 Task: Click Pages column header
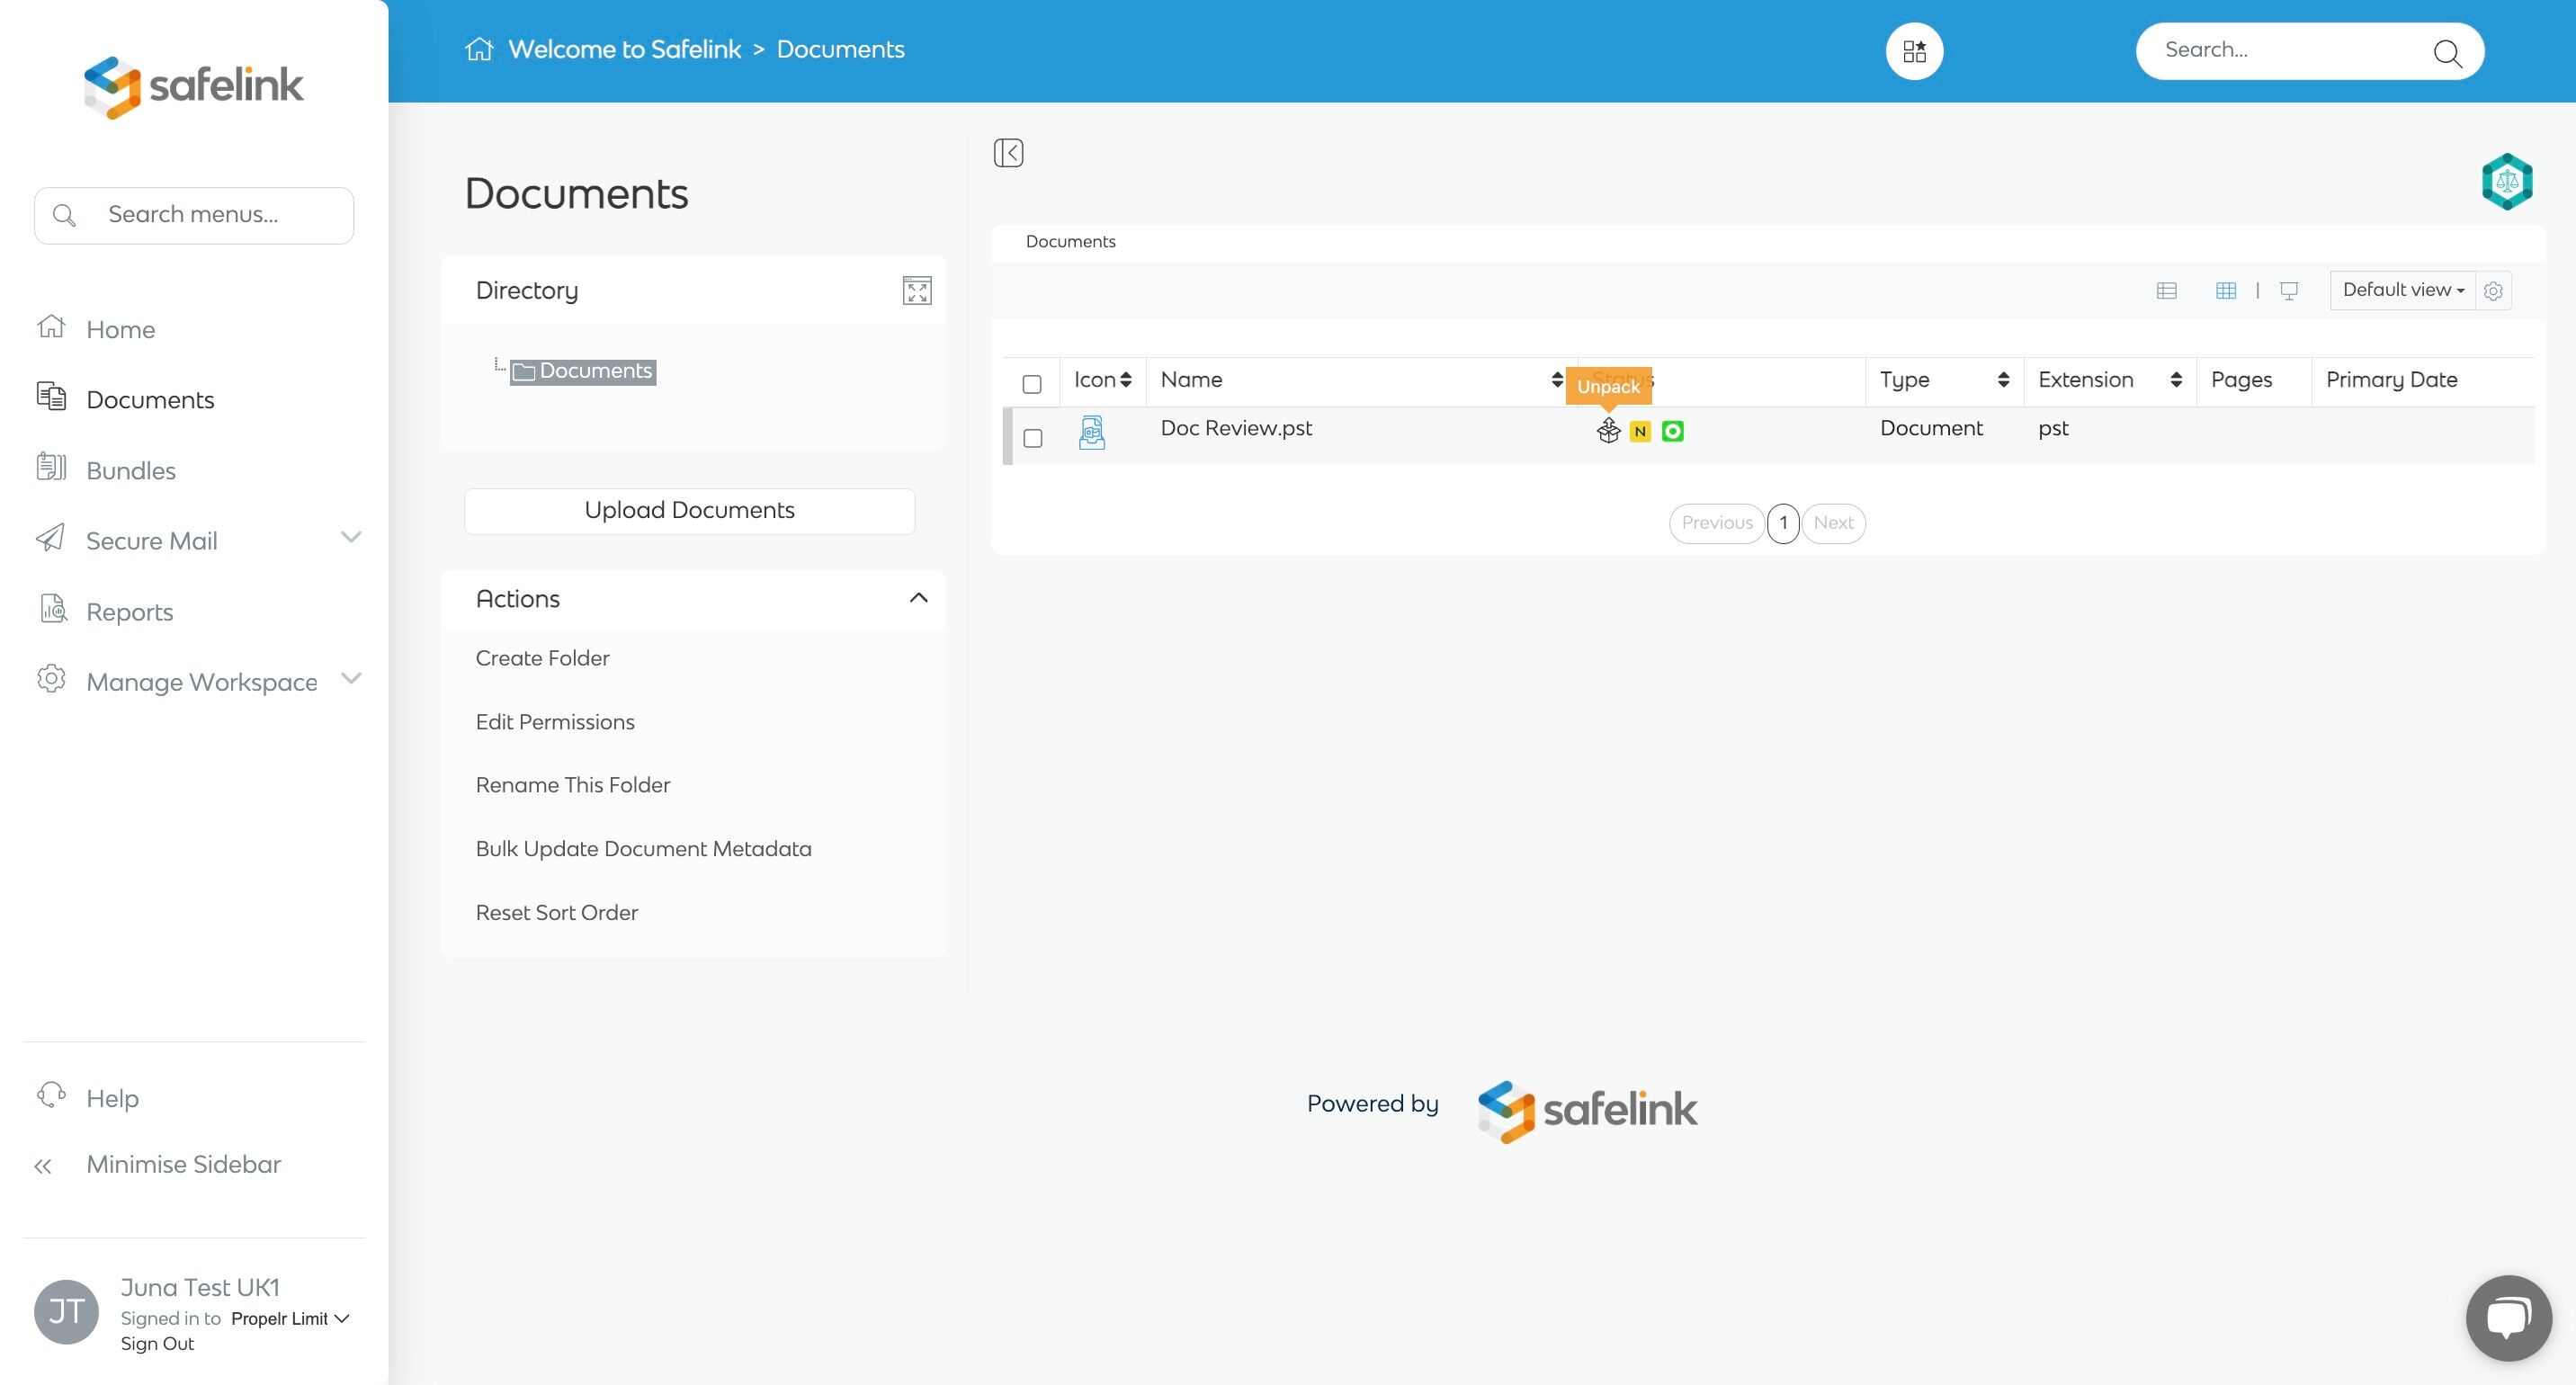click(2241, 380)
